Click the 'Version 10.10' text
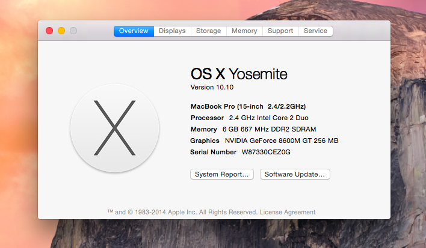 [212, 87]
